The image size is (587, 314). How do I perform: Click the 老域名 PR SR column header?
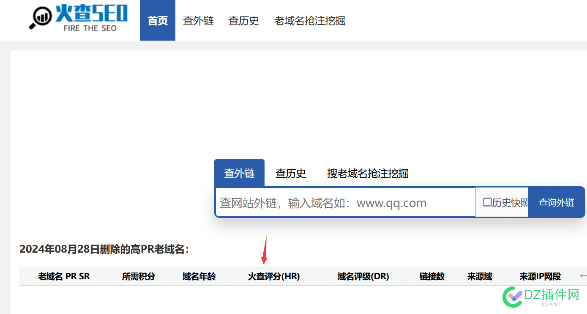pyautogui.click(x=64, y=276)
